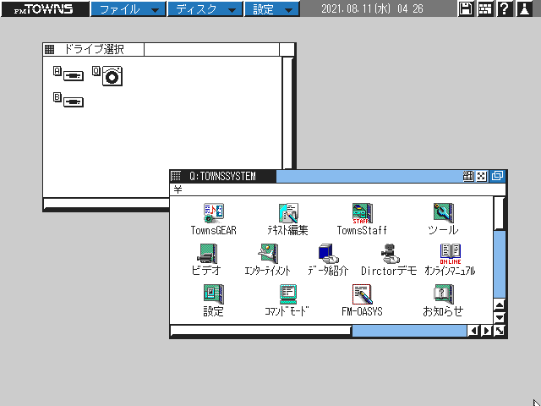
Task: Click the Q:TOWNSSYSTEM window menu icon
Action: click(x=176, y=176)
